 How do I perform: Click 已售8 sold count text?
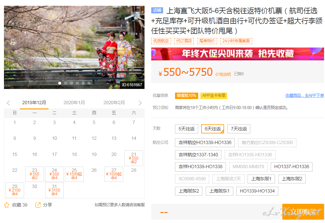pos(239,74)
